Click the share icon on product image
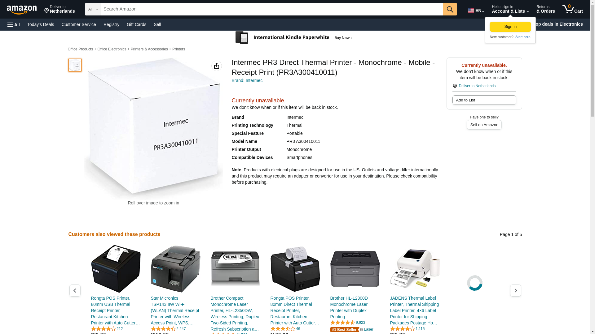Screen dimensions: 595x334 coord(217,66)
